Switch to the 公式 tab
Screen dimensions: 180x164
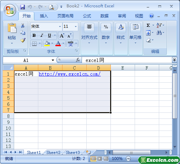coord(87,16)
